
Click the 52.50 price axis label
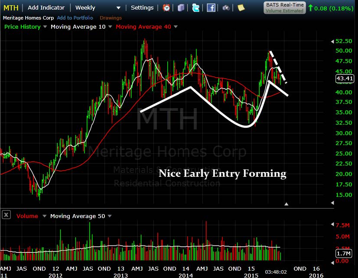[x=344, y=41]
